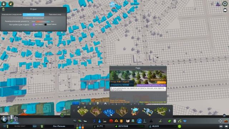Image resolution: width=229 pixels, height=129 pixels.
Task: Click the zoning demand RCI bars
Action: tap(80, 126)
